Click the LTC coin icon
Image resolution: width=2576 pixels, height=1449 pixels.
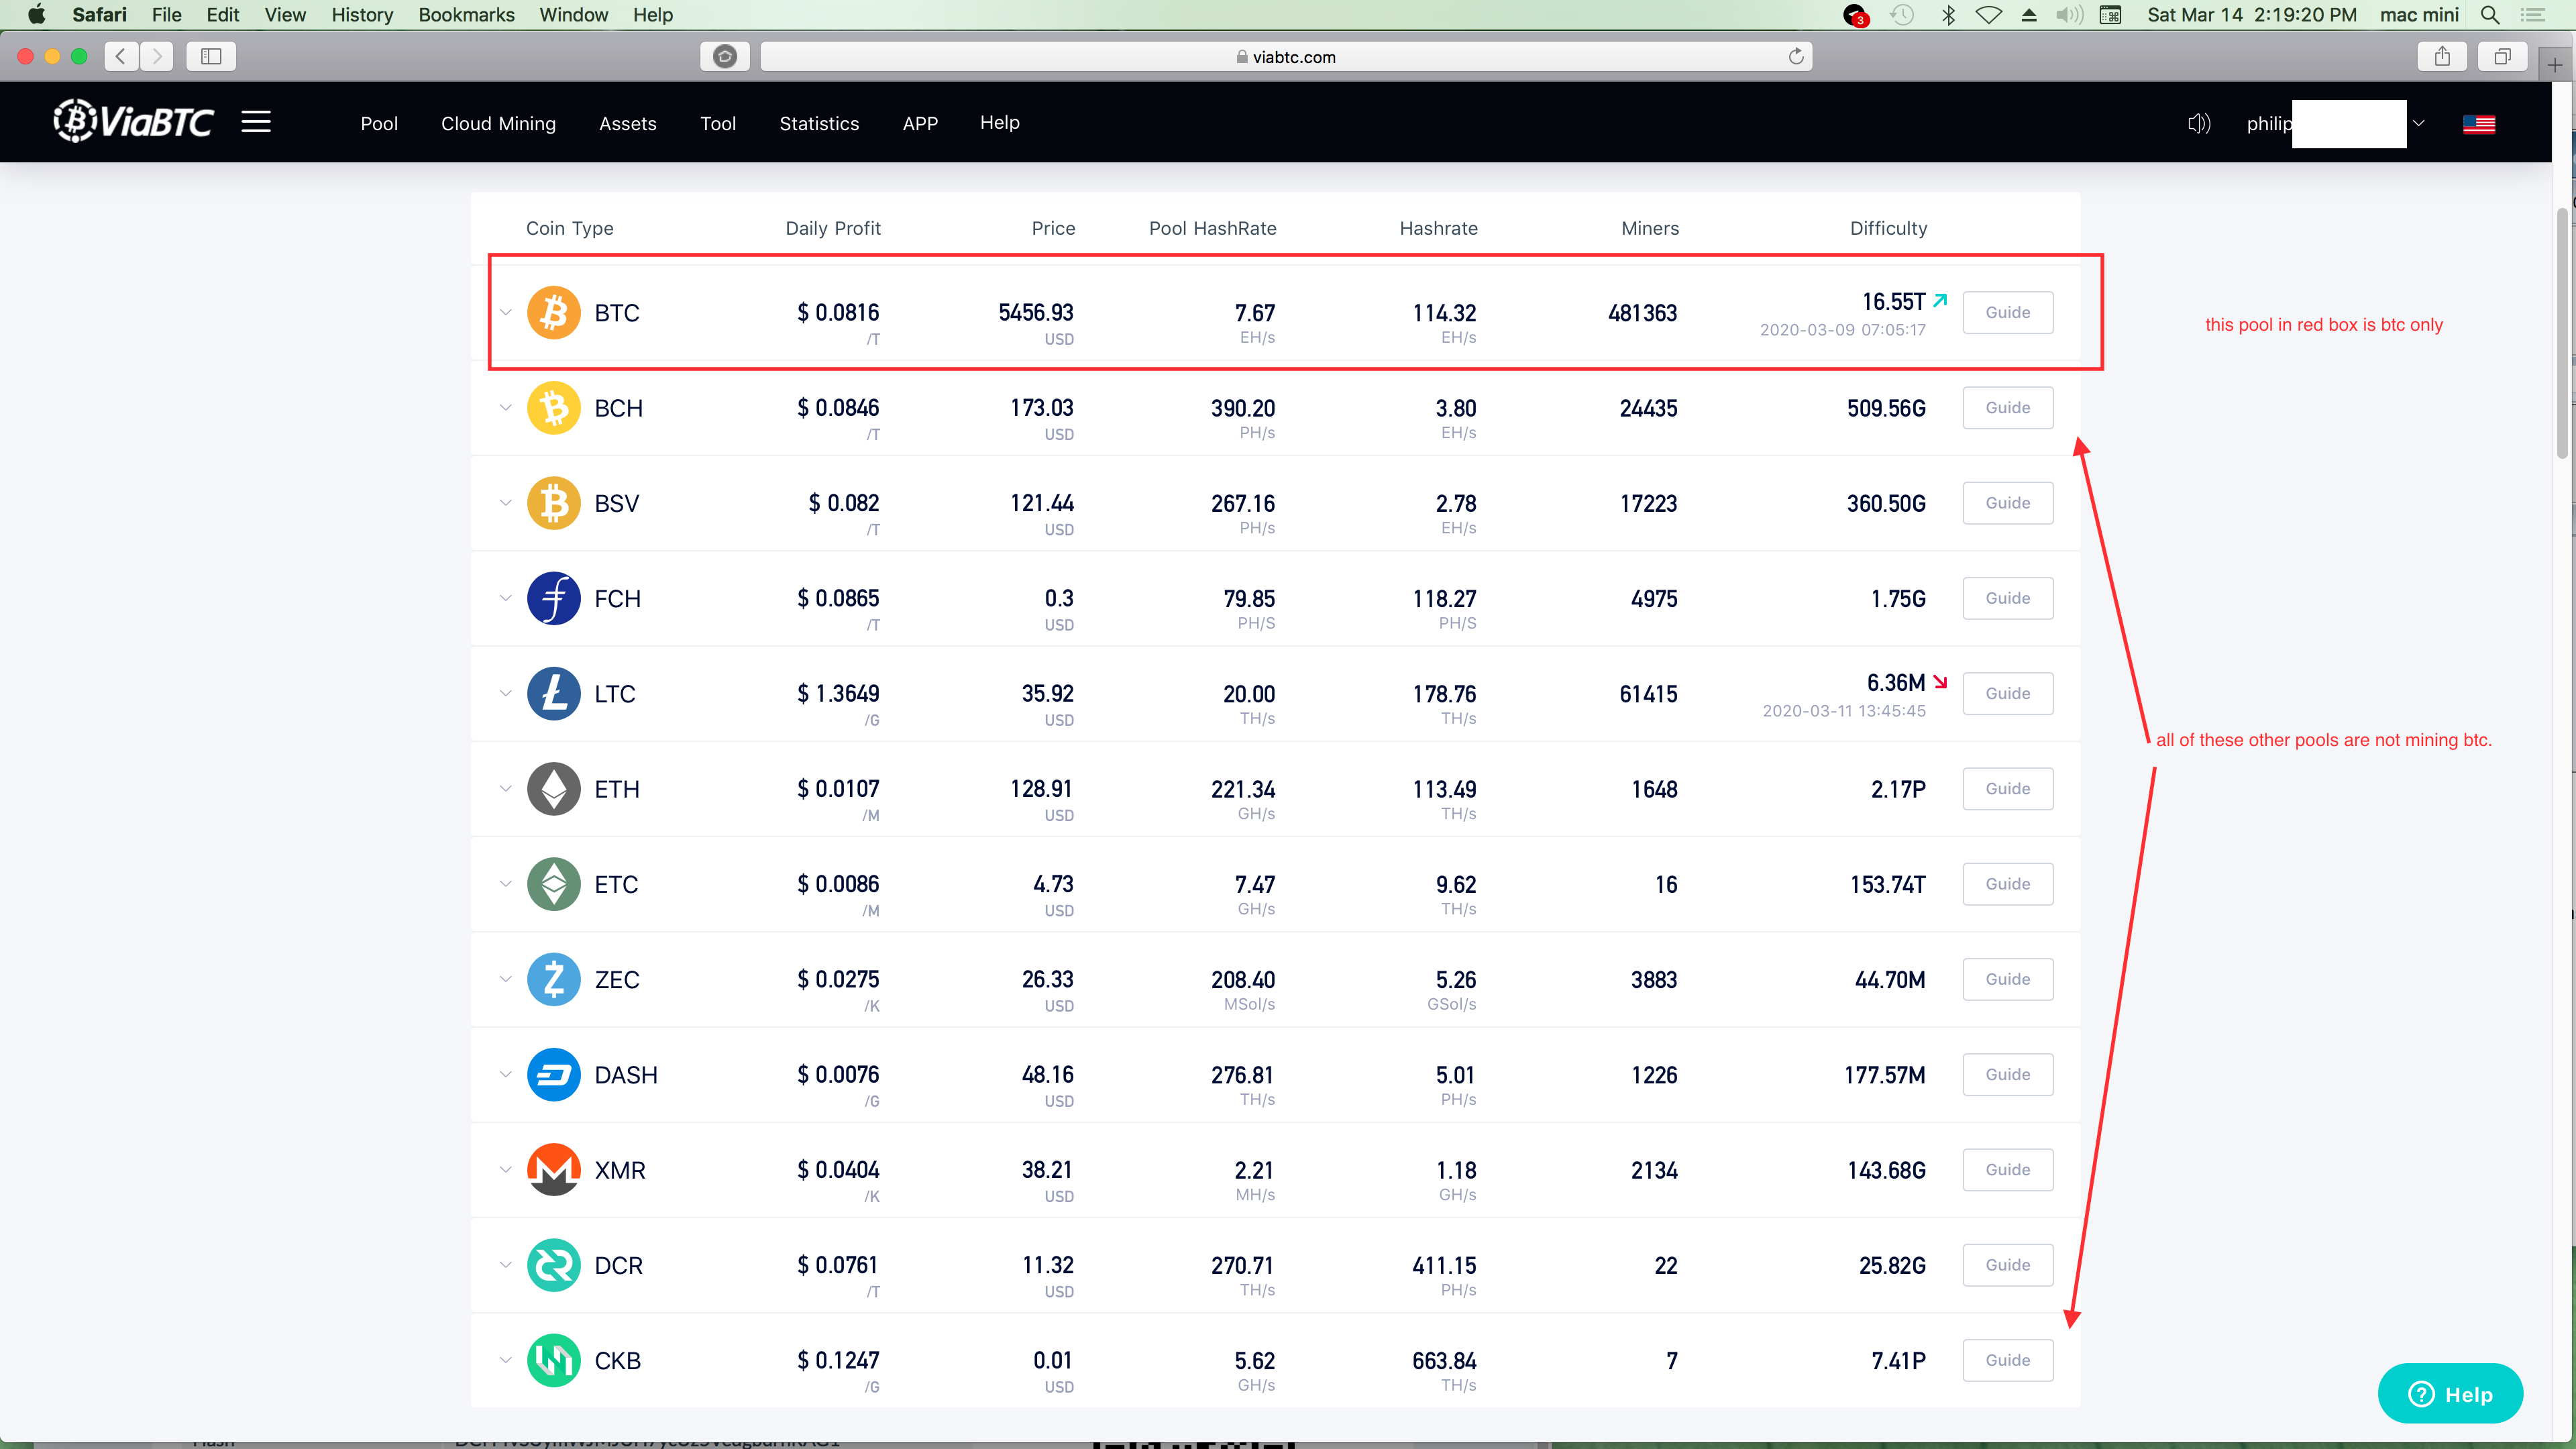(553, 694)
